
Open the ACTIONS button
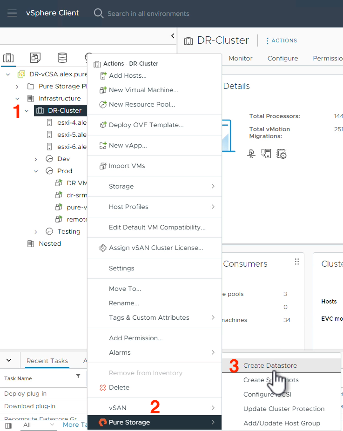[282, 40]
